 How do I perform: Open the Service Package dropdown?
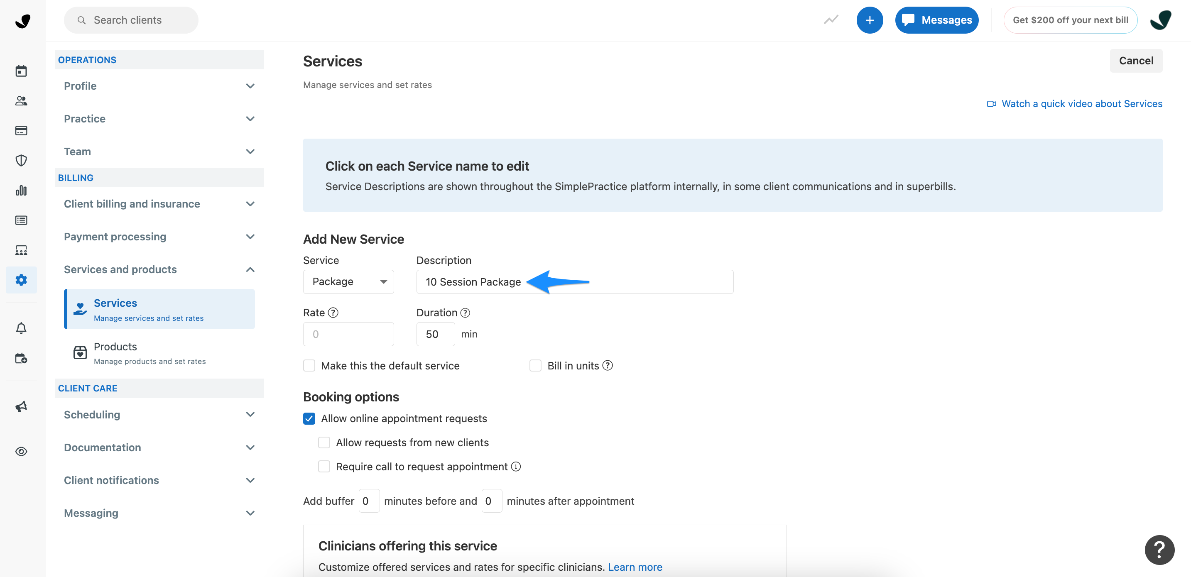pos(348,281)
